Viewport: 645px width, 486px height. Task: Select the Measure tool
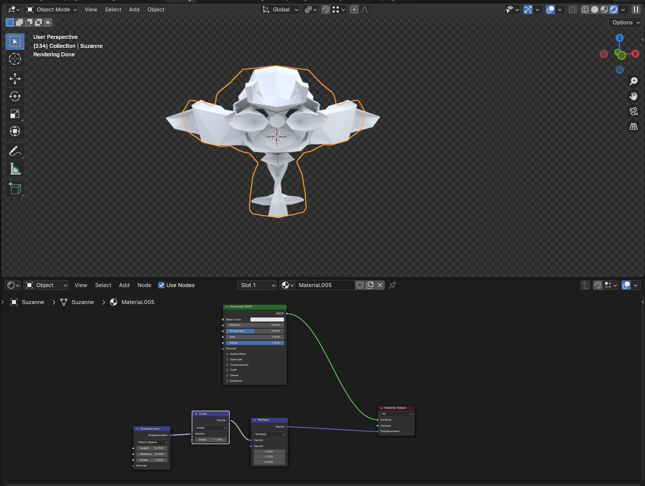point(15,169)
